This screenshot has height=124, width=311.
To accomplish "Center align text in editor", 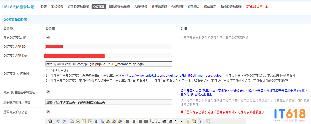I will (x=134, y=121).
